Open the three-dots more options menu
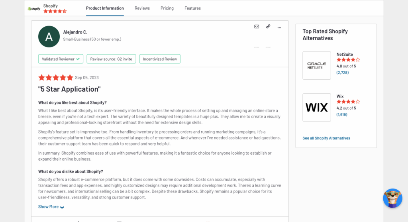 279,28
